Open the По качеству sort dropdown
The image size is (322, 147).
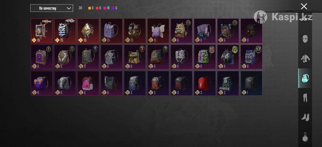coord(52,8)
